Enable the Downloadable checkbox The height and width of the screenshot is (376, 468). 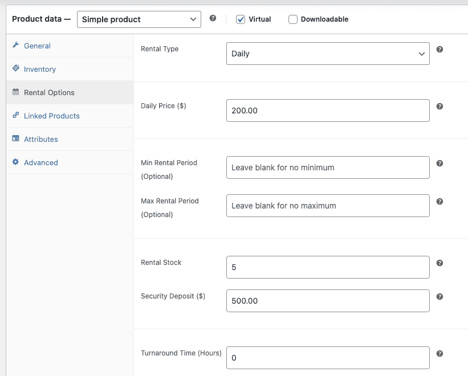coord(293,19)
